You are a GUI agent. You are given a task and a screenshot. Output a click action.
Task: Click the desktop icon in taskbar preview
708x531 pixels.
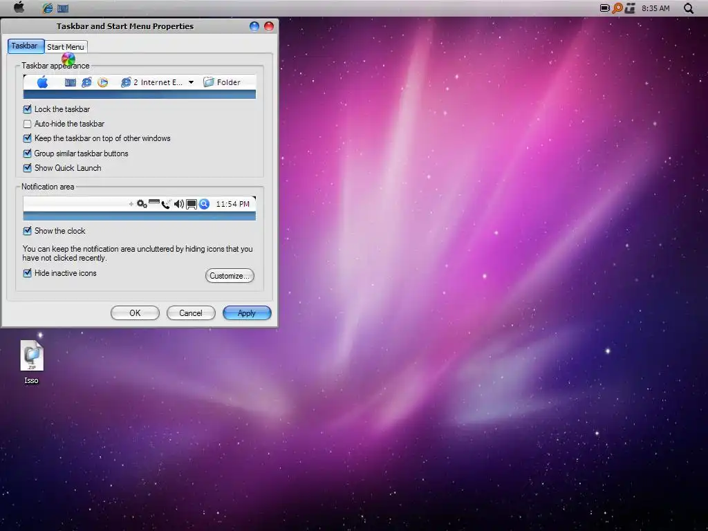[70, 83]
